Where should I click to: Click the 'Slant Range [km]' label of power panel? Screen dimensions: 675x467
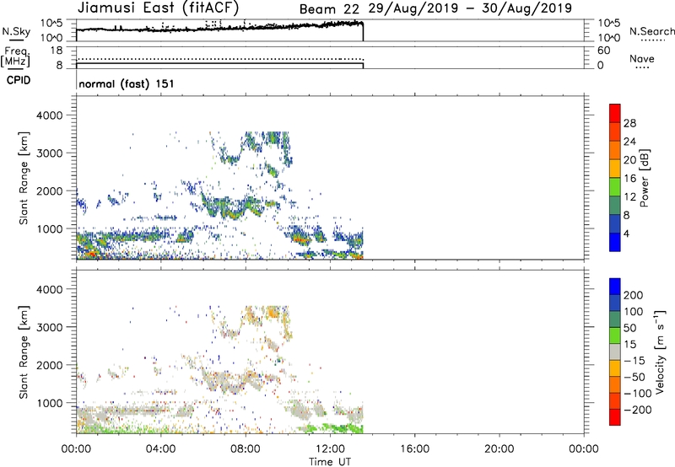click(24, 178)
